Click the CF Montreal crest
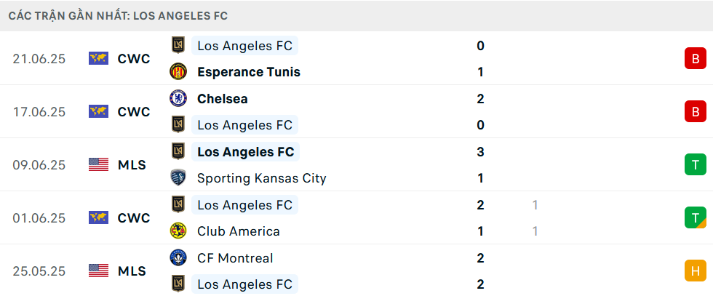The width and height of the screenshot is (713, 296). 178,257
